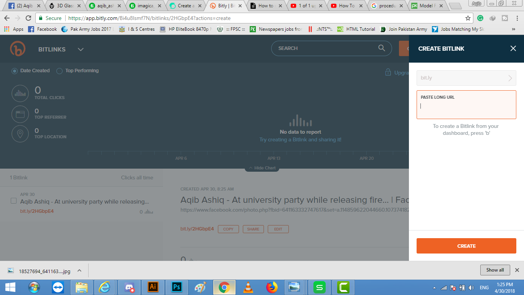The width and height of the screenshot is (524, 295).
Task: Select the Date Created radio button
Action: point(15,71)
